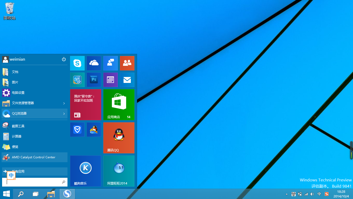Click the panda face tray icon
The width and height of the screenshot is (353, 199).
click(x=294, y=194)
